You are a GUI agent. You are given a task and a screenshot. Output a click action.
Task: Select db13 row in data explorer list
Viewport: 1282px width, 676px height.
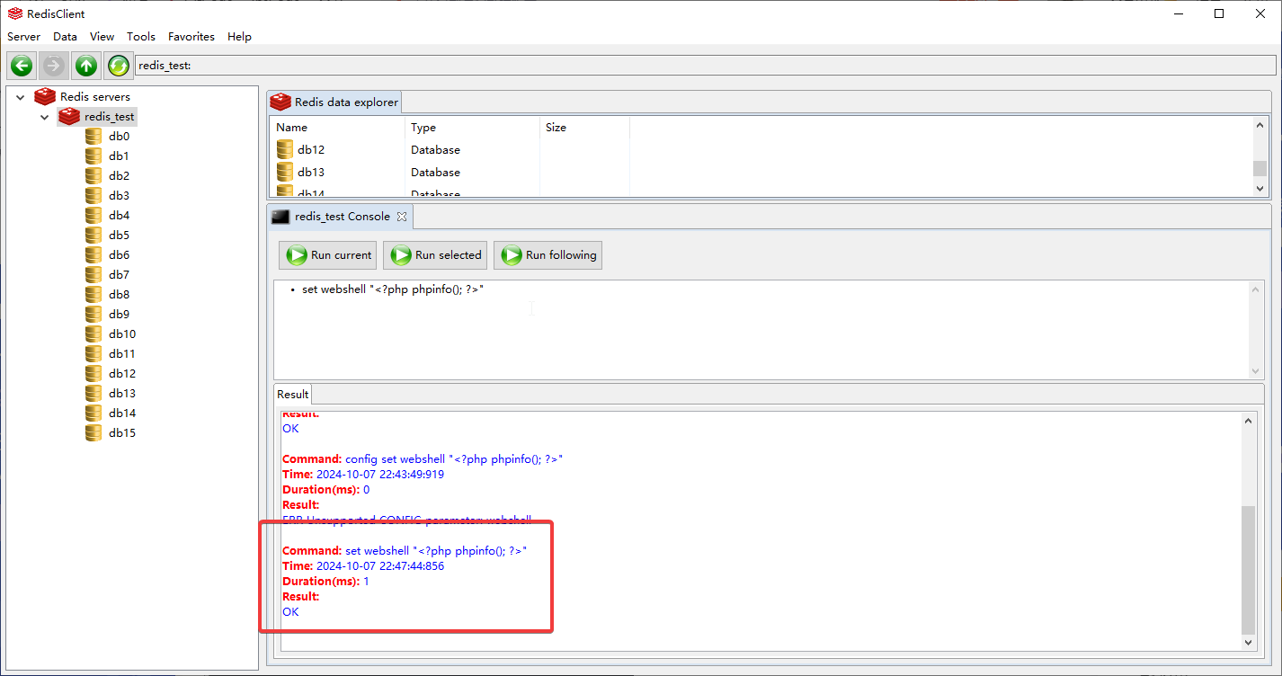click(311, 173)
